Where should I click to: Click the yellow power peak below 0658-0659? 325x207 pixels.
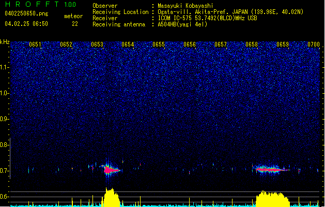[x=273, y=199]
